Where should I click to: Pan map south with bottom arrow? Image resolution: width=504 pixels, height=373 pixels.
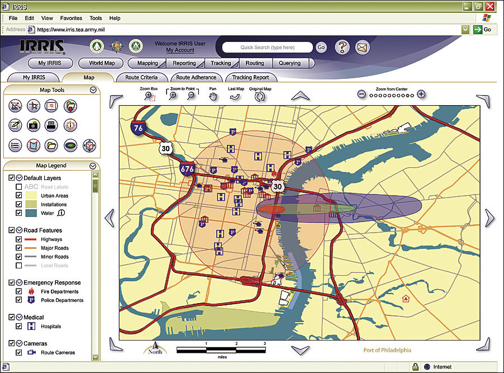(300, 350)
